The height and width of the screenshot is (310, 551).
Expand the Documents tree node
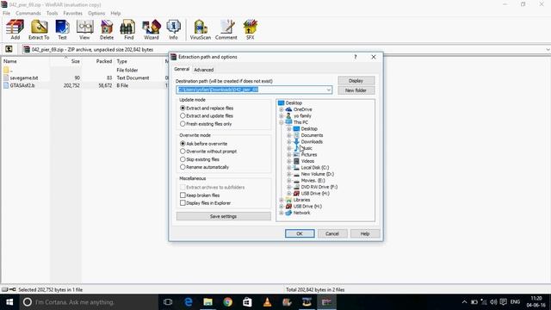289,135
